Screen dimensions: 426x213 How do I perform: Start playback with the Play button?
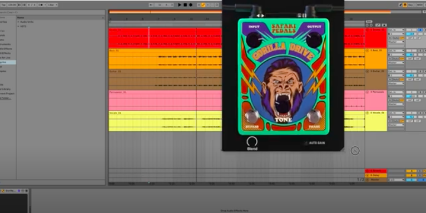pos(179,5)
